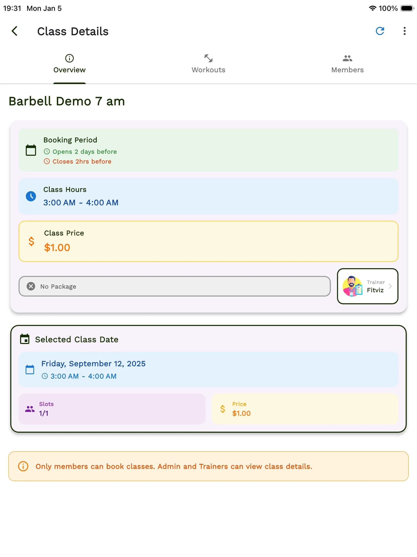The width and height of the screenshot is (417, 557).
Task: Click the Selected Class Date calendar icon
Action: (25, 339)
